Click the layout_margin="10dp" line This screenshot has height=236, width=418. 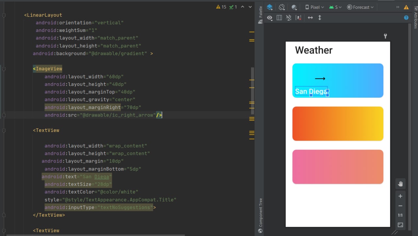point(83,161)
